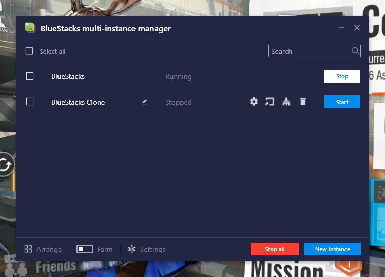Delete BlueStacks Clone via trash icon
The image size is (385, 277).
coord(303,102)
